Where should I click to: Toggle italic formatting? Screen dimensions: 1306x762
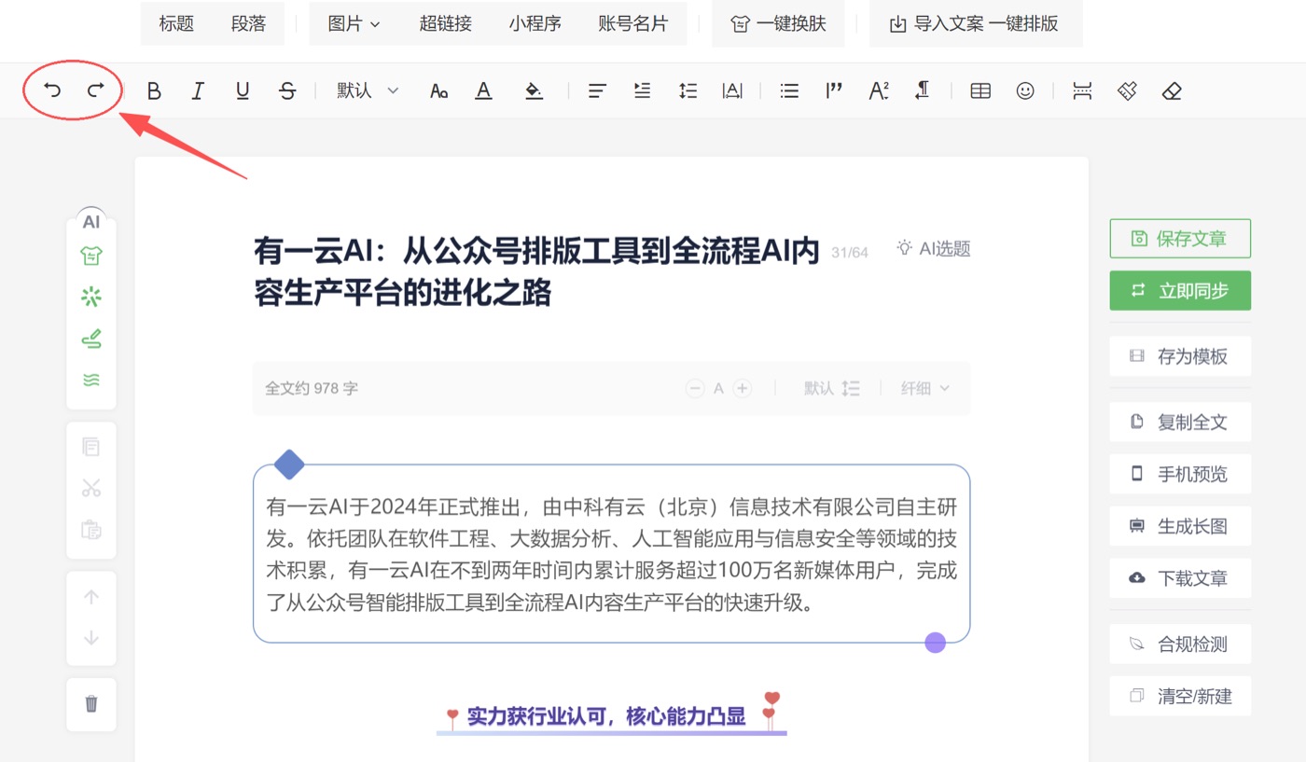coord(198,90)
